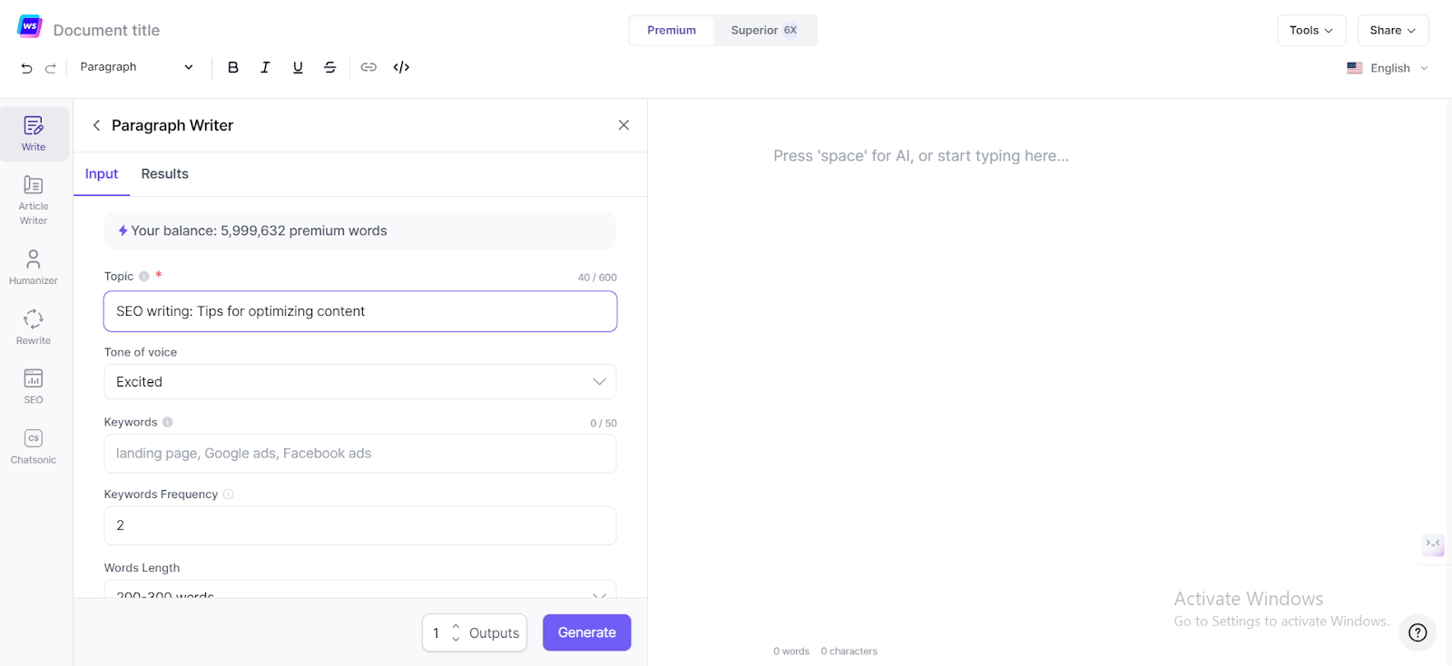Close the Paragraph Writer panel
The image size is (1452, 666).
tap(623, 125)
